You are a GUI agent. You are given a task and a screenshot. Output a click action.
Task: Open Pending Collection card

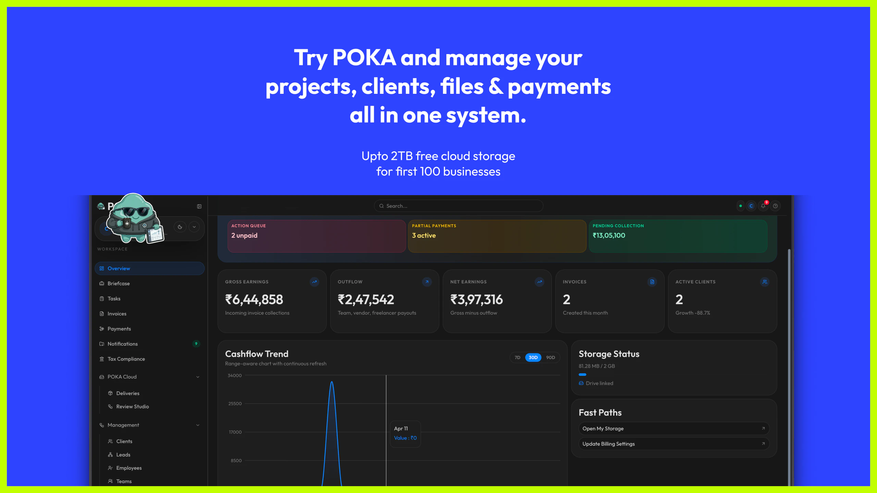[x=678, y=236]
